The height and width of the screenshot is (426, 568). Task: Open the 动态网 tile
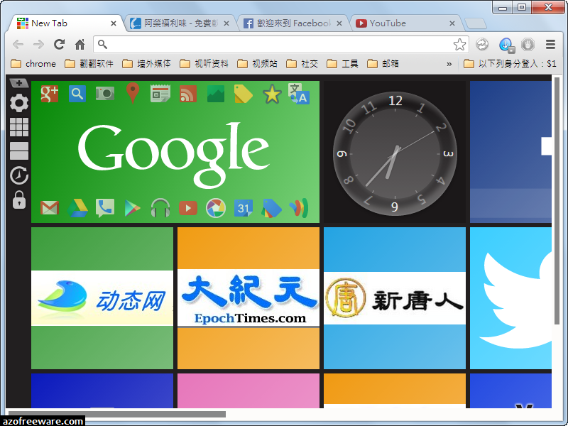click(x=102, y=298)
